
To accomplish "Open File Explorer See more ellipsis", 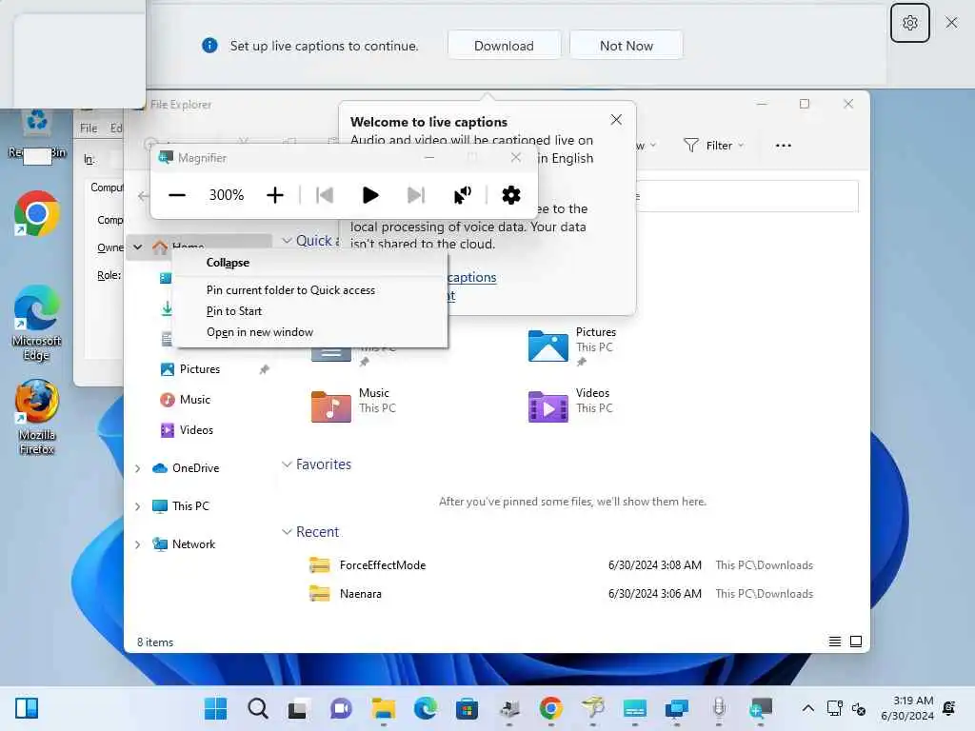I will pos(783,146).
